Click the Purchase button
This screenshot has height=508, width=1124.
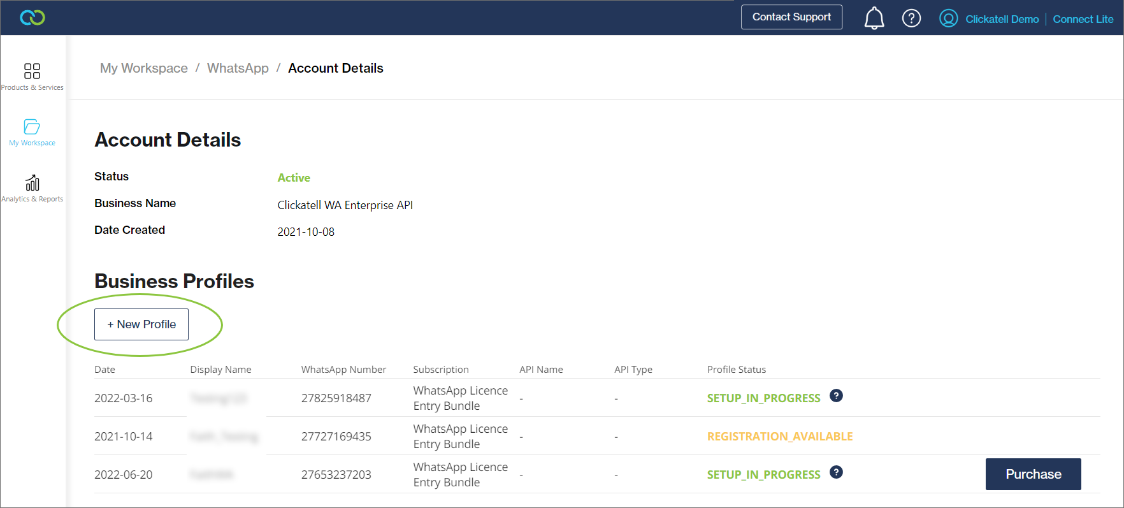click(1034, 474)
